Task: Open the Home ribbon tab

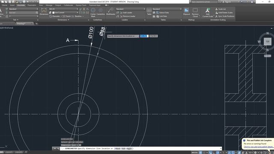Action: 5,5
